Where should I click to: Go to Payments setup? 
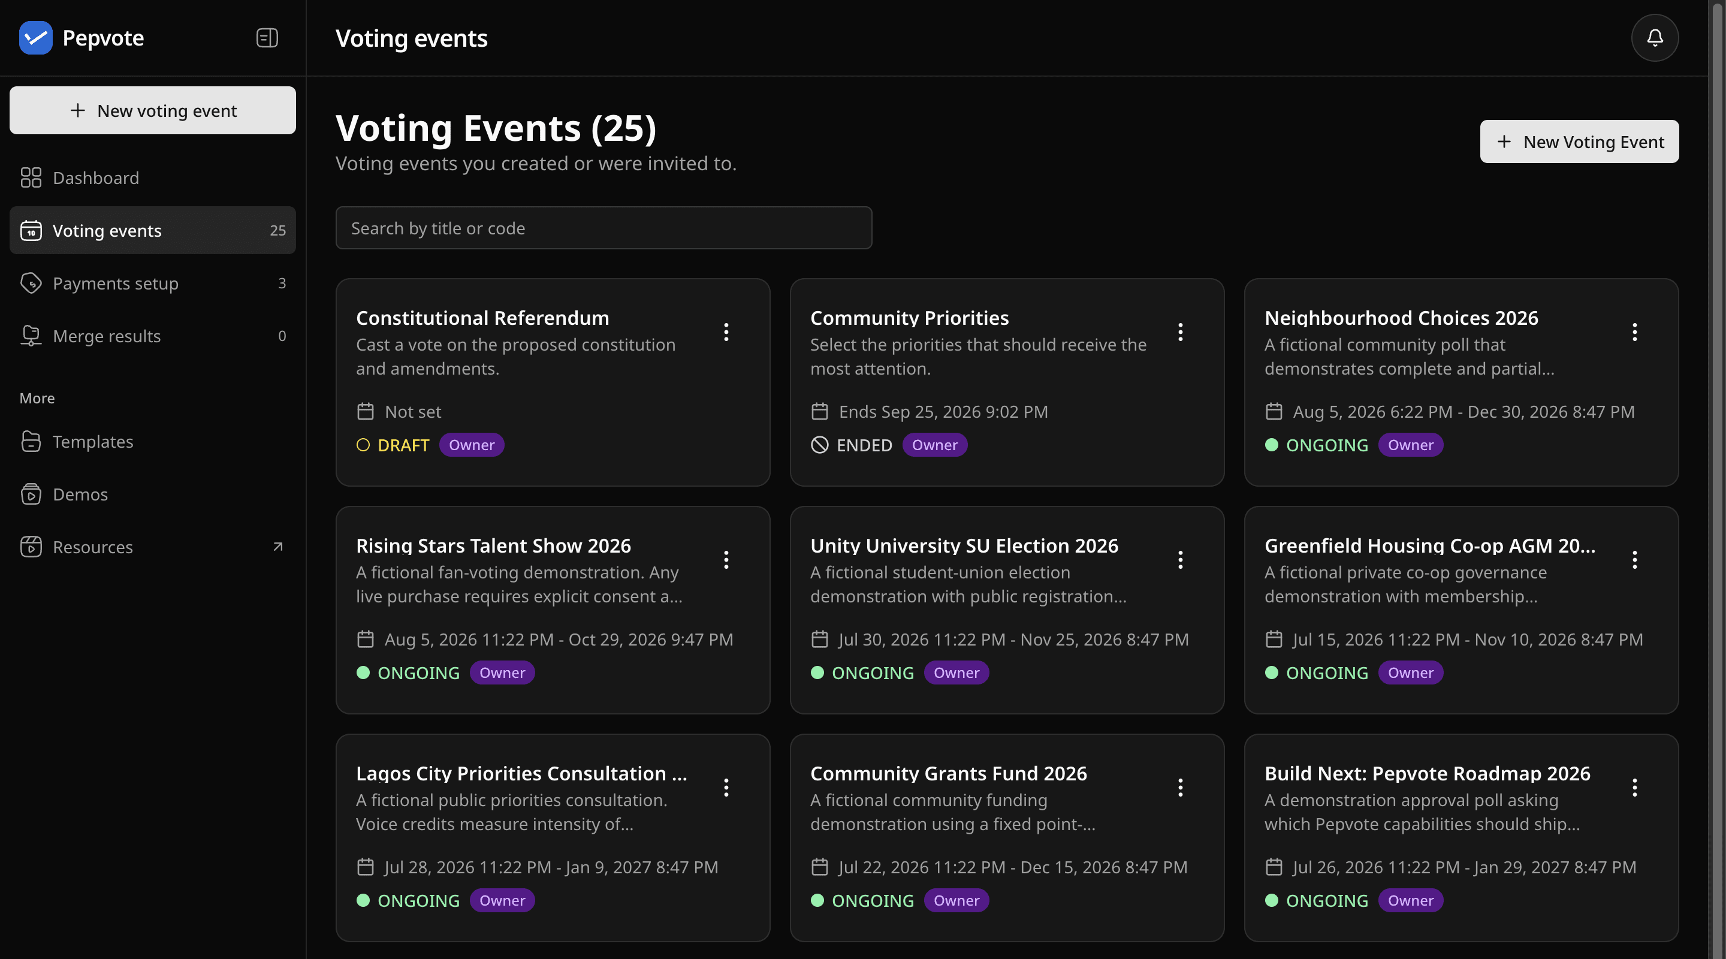pos(152,283)
